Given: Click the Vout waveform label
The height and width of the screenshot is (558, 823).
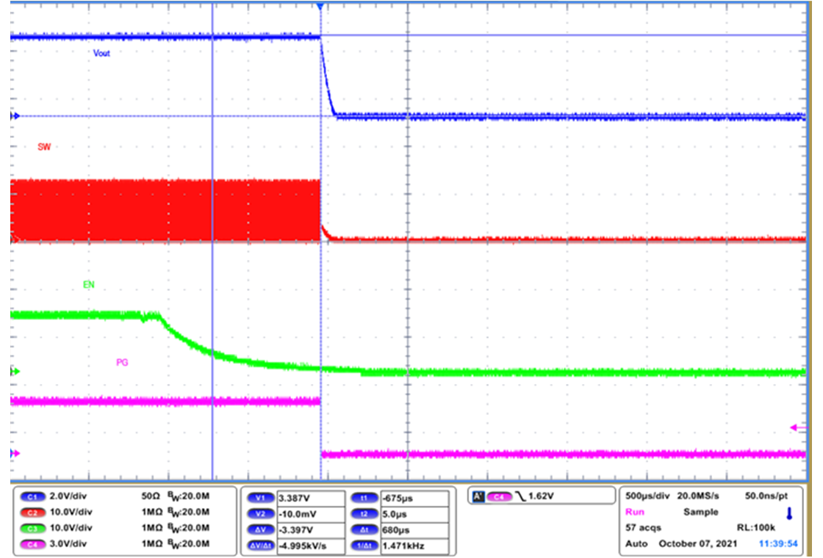Looking at the screenshot, I should point(102,53).
